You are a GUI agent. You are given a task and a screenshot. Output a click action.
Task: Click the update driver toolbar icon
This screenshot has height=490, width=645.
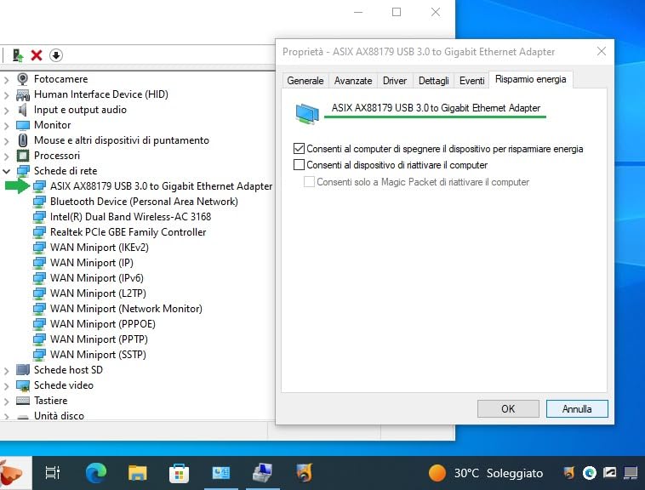(18, 55)
